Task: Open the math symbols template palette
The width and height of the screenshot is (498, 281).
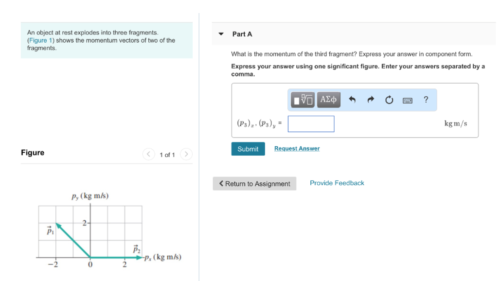Action: point(302,100)
